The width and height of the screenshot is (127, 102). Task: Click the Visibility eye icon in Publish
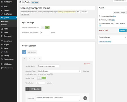point(100,20)
